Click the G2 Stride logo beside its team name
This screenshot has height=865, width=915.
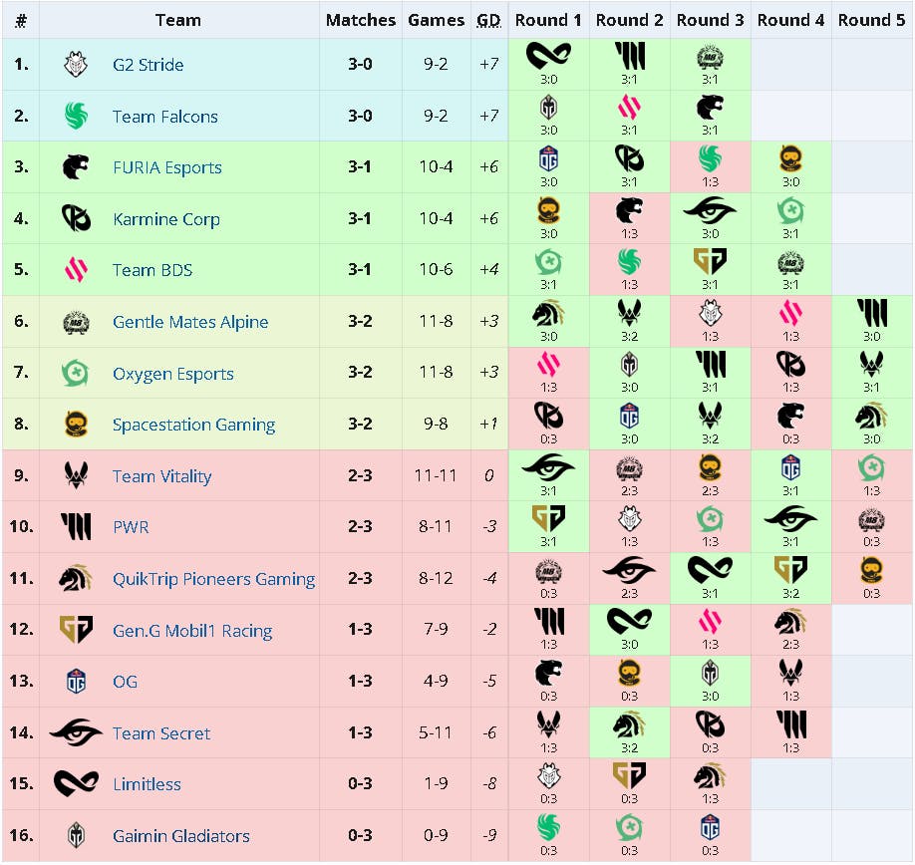76,65
